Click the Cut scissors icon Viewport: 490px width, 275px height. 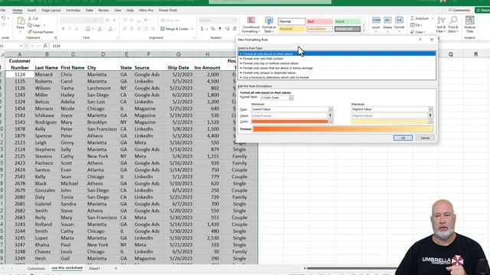point(30,18)
